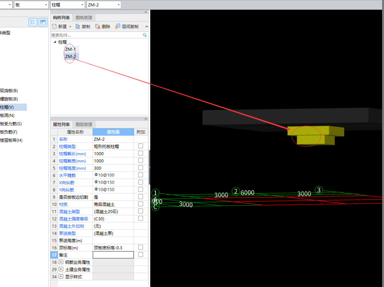Click the 柱帽高度 value 300
Screen dimensions: 384x287
[x=113, y=168]
